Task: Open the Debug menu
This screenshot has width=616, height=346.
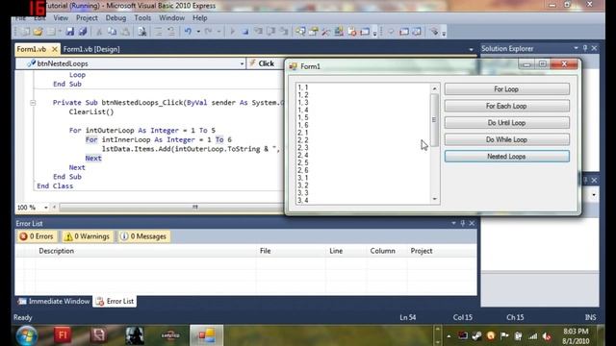Action: click(115, 18)
